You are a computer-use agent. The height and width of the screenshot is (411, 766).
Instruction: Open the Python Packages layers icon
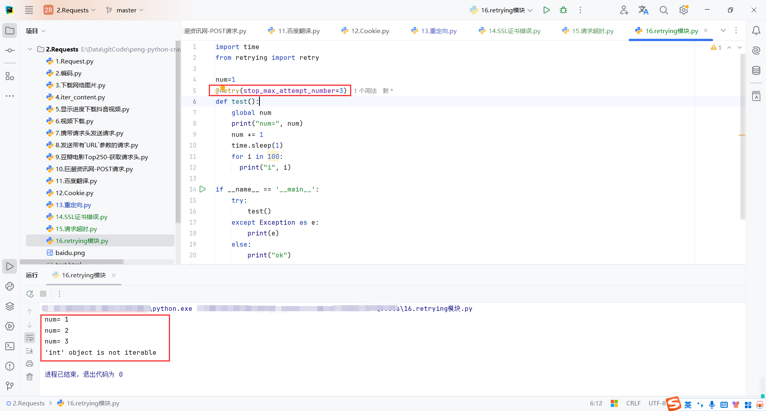click(10, 306)
